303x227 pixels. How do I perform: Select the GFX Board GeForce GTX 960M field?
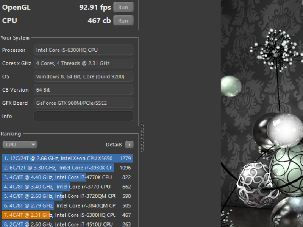pyautogui.click(x=83, y=103)
